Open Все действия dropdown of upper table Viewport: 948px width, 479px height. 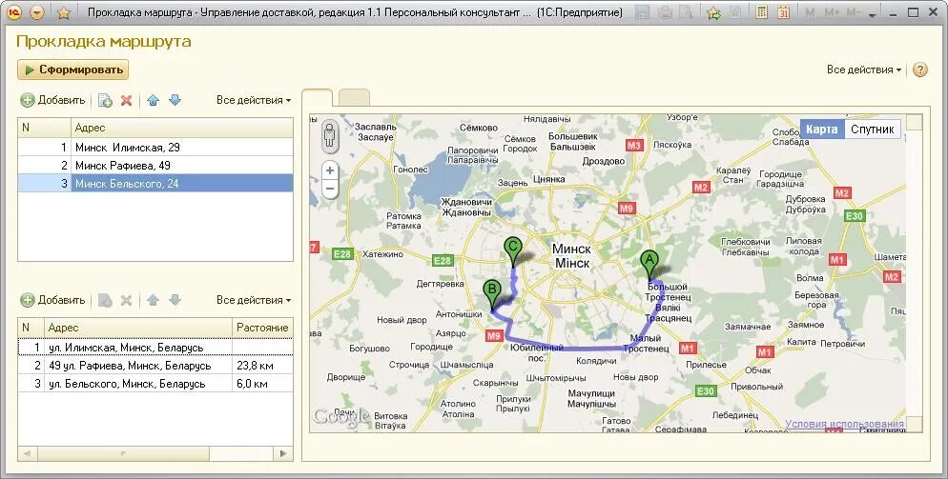coord(254,100)
